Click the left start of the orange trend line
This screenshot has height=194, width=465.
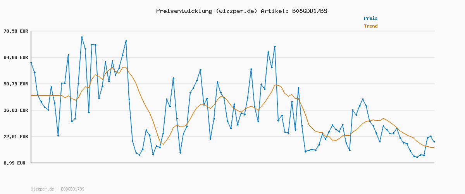tap(31, 95)
